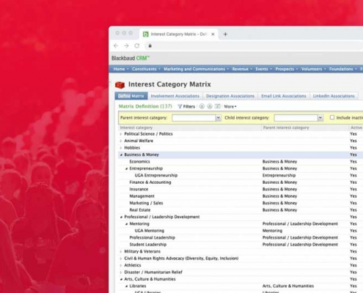
Task: Open the Revenue menu
Action: click(x=242, y=69)
